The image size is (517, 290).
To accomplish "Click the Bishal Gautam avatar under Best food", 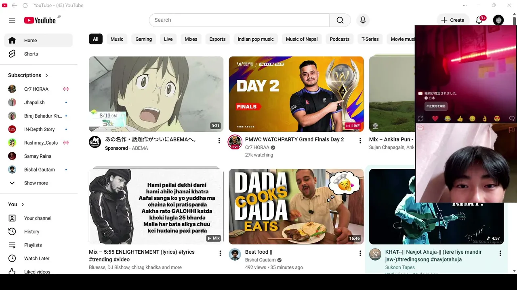I will tap(235, 254).
